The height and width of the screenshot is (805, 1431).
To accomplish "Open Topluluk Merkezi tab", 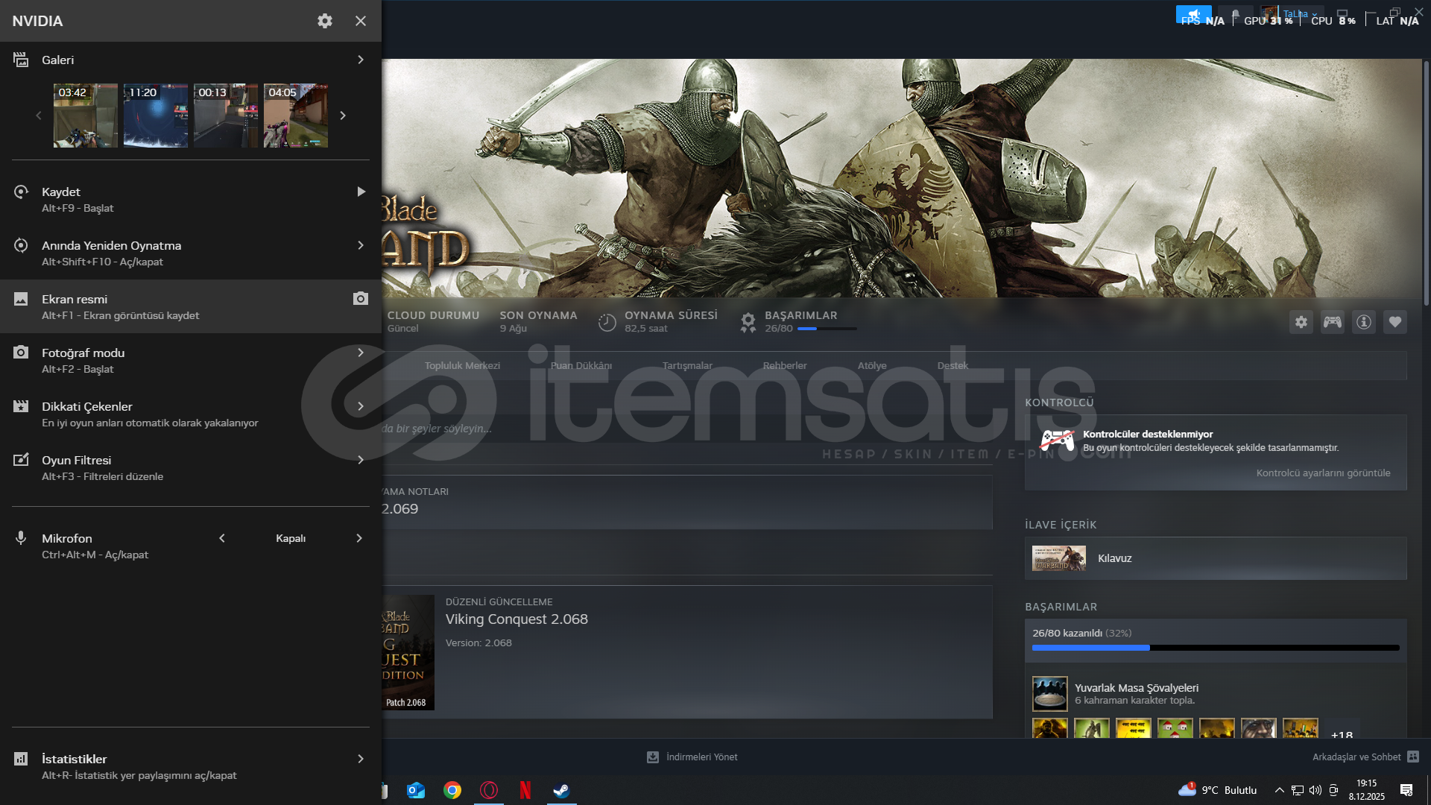I will point(462,365).
